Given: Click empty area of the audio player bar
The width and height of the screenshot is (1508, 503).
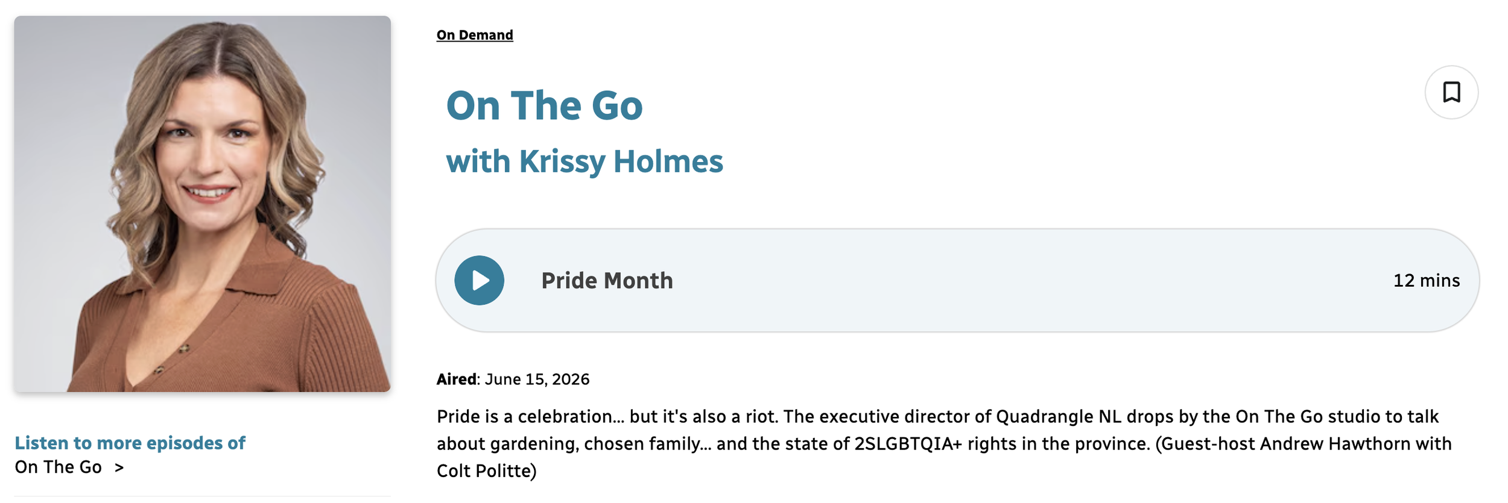Looking at the screenshot, I should point(1025,280).
